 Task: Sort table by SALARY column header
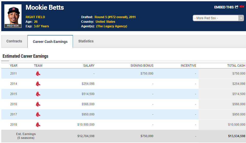tap(89, 66)
